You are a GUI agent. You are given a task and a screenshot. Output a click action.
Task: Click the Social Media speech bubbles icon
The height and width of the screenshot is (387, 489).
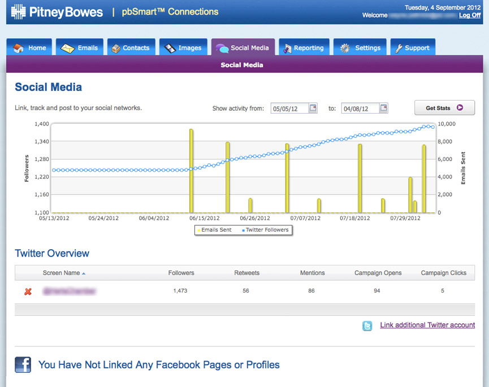pyautogui.click(x=222, y=48)
